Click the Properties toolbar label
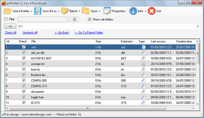204x118 pixels. [x=119, y=11]
